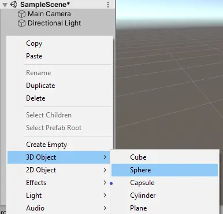The width and height of the screenshot is (223, 214).
Task: Create a Cylinder from the submenu
Action: pos(165,195)
